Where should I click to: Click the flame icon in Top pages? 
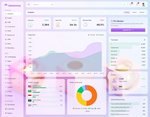pos(144,40)
